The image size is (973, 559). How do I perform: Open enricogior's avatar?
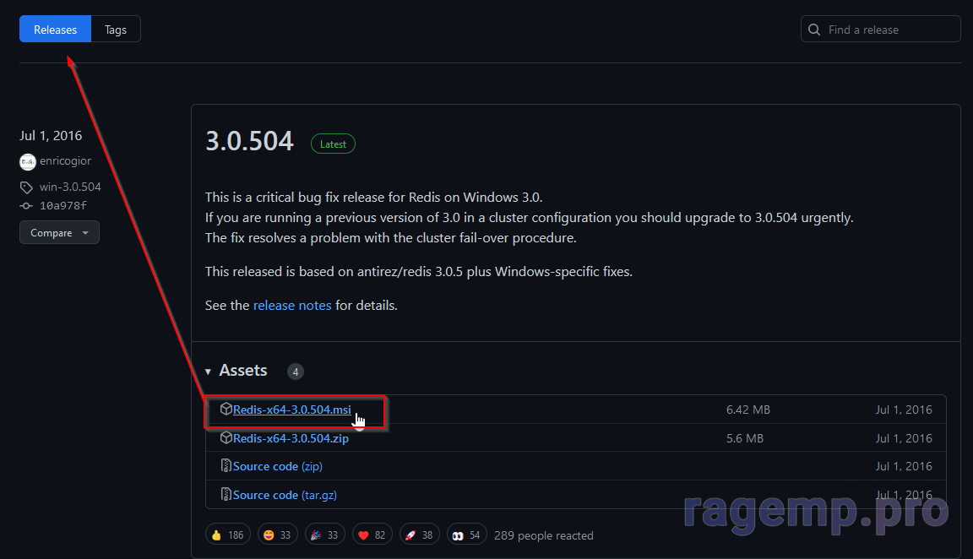(28, 161)
